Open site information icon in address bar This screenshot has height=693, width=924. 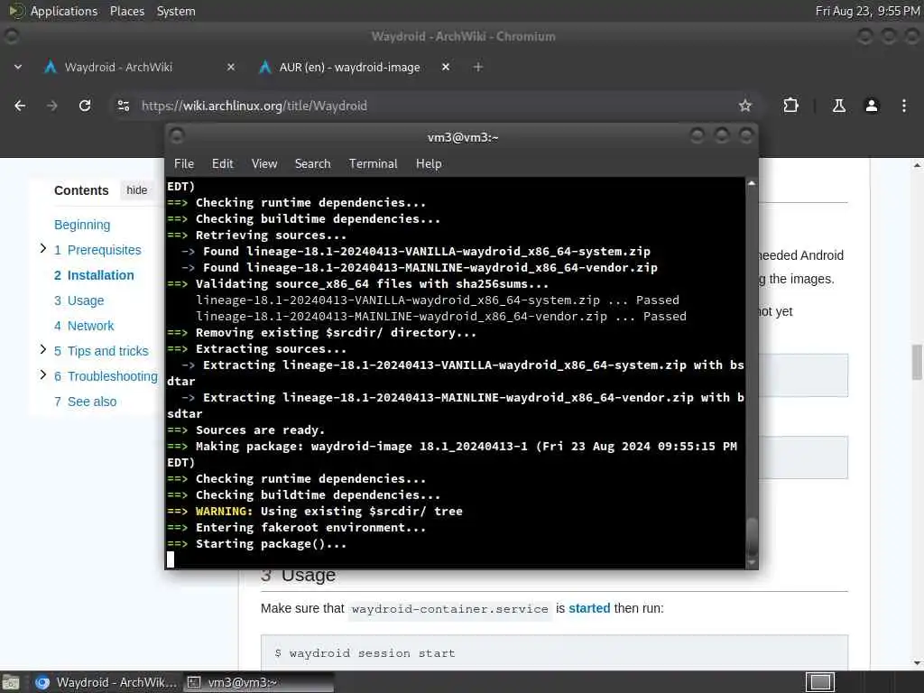pos(123,106)
